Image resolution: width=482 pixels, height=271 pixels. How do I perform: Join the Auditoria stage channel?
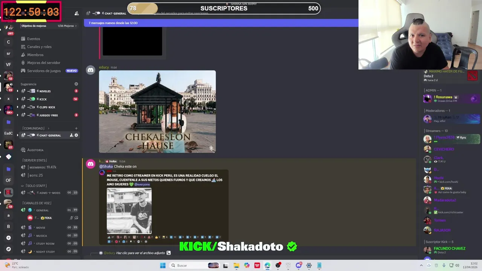click(35, 150)
